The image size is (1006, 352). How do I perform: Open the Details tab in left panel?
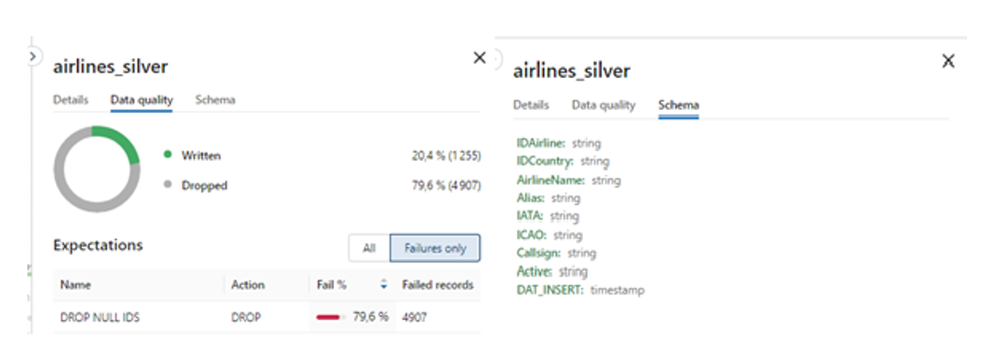(x=71, y=100)
